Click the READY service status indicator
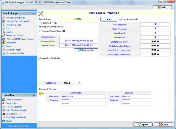Image resolution: width=176 pixels, height=129 pixels. click(77, 19)
